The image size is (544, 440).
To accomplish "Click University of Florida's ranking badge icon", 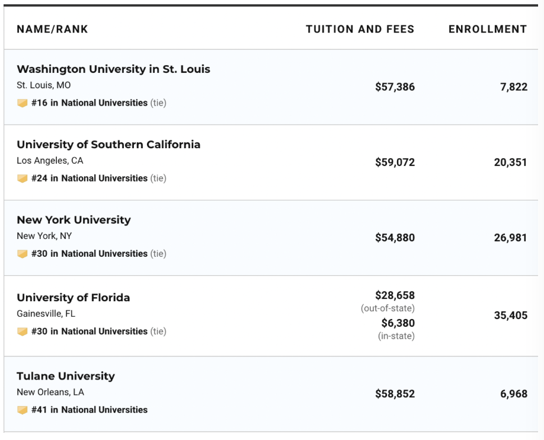I will (x=23, y=331).
